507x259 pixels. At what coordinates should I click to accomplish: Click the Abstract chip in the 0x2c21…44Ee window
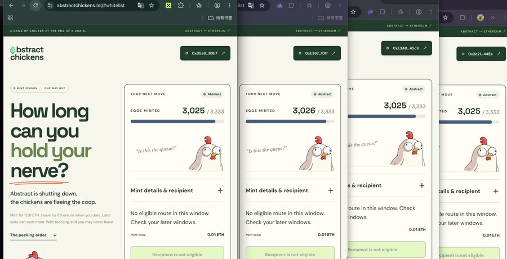click(x=488, y=95)
